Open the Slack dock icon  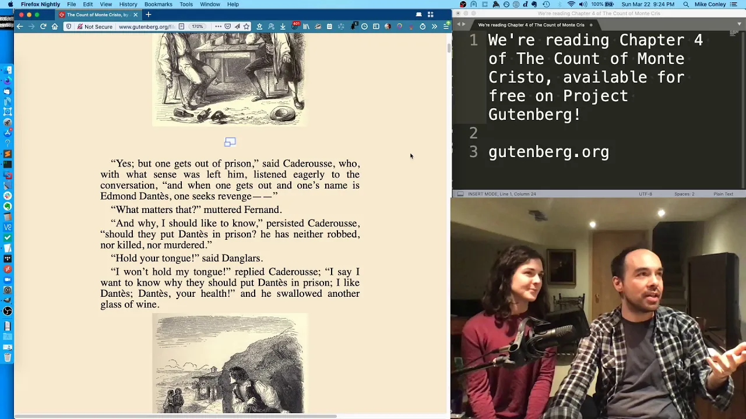[x=8, y=196]
